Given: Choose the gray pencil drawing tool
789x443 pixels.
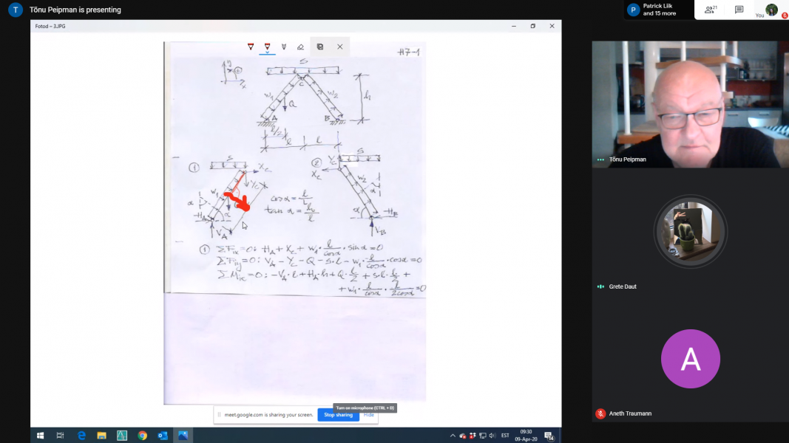Looking at the screenshot, I should [284, 47].
